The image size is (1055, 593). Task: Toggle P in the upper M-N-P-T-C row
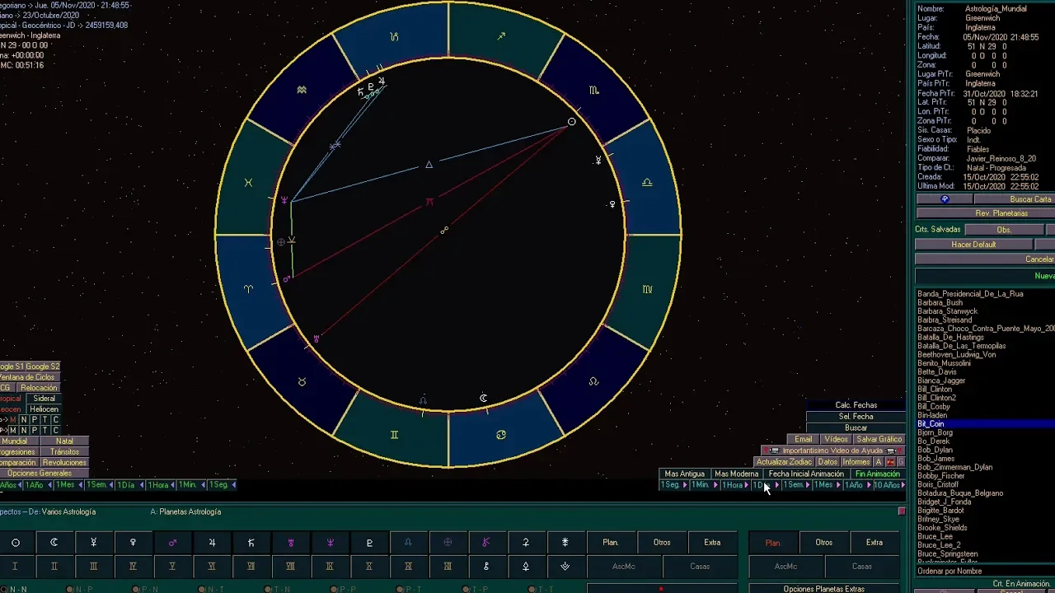coord(35,420)
